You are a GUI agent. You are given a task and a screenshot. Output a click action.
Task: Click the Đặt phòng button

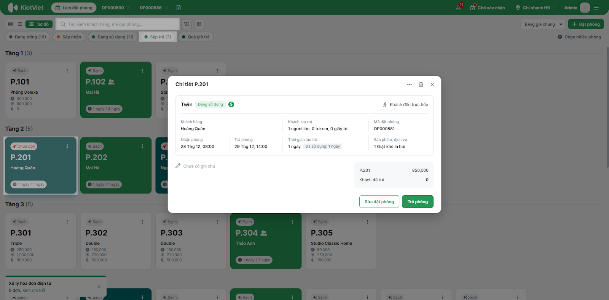(x=586, y=24)
